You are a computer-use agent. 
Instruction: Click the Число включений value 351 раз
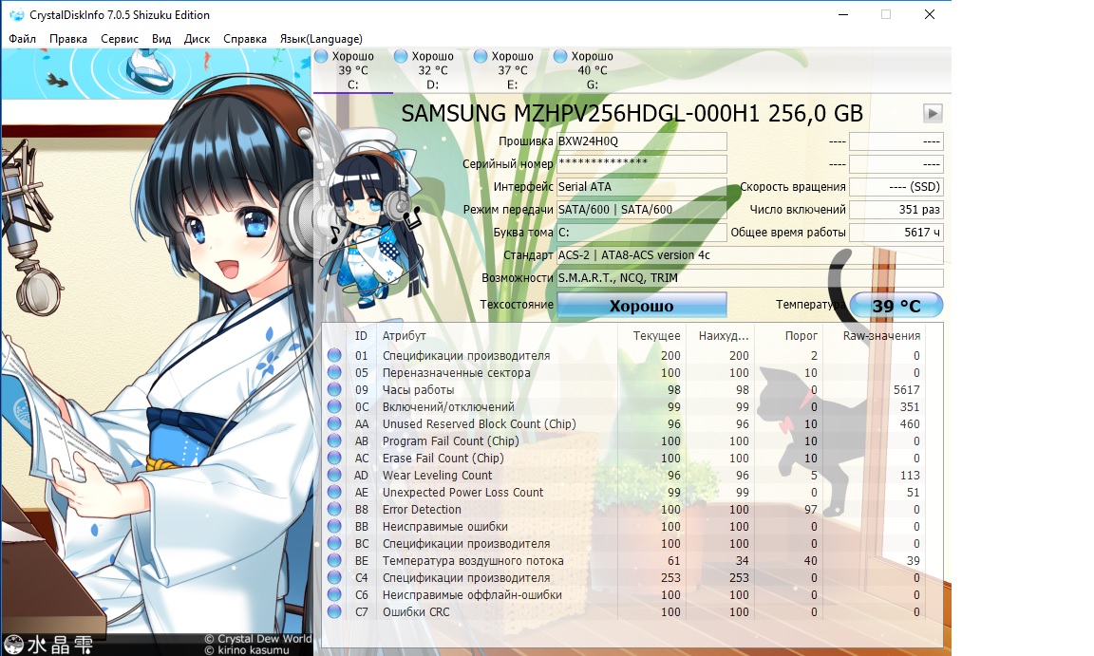896,209
